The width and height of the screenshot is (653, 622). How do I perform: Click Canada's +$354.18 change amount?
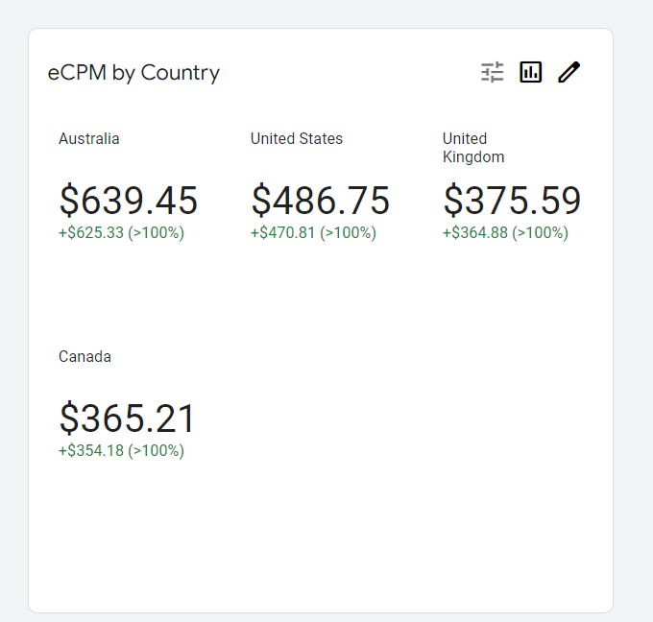pyautogui.click(x=91, y=450)
